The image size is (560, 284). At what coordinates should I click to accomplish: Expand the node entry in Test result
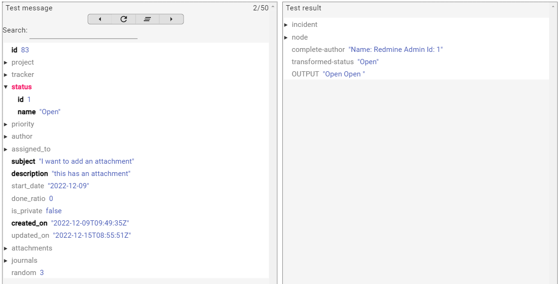286,37
